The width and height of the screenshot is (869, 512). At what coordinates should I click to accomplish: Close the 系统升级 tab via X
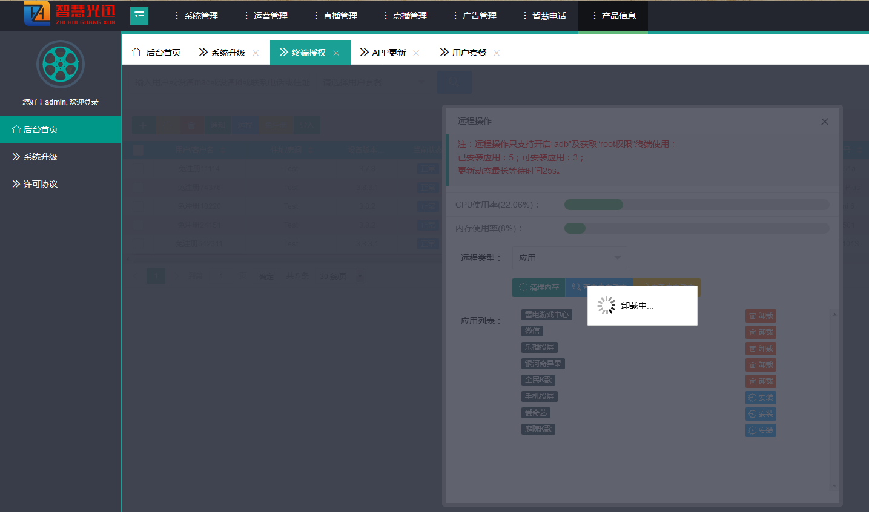coord(256,53)
